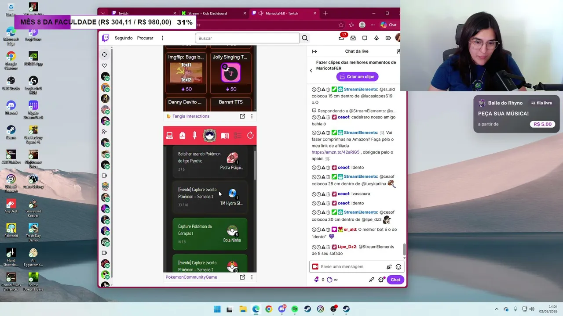Open the Jolly Singing TTS interaction card
563x316 pixels.
point(230,73)
